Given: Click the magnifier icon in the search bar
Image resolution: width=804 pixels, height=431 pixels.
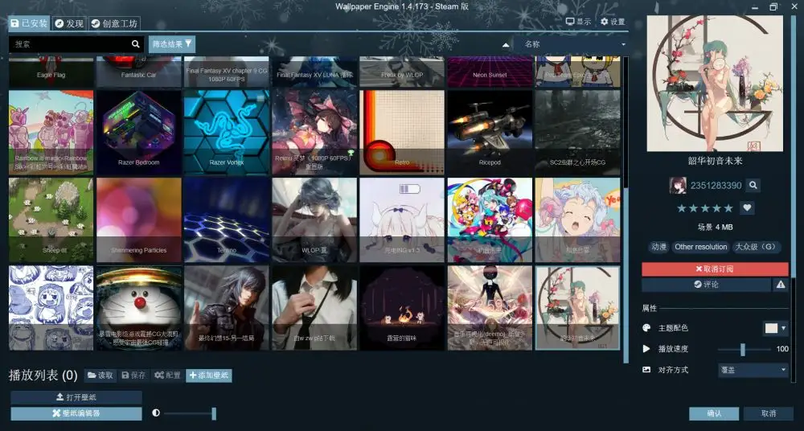Looking at the screenshot, I should (x=135, y=44).
